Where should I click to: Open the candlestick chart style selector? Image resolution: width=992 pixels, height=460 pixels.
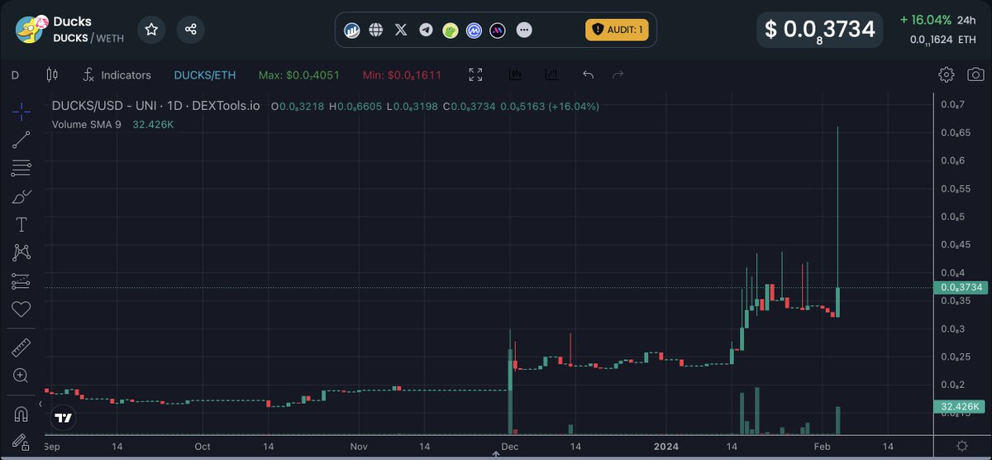coord(52,75)
